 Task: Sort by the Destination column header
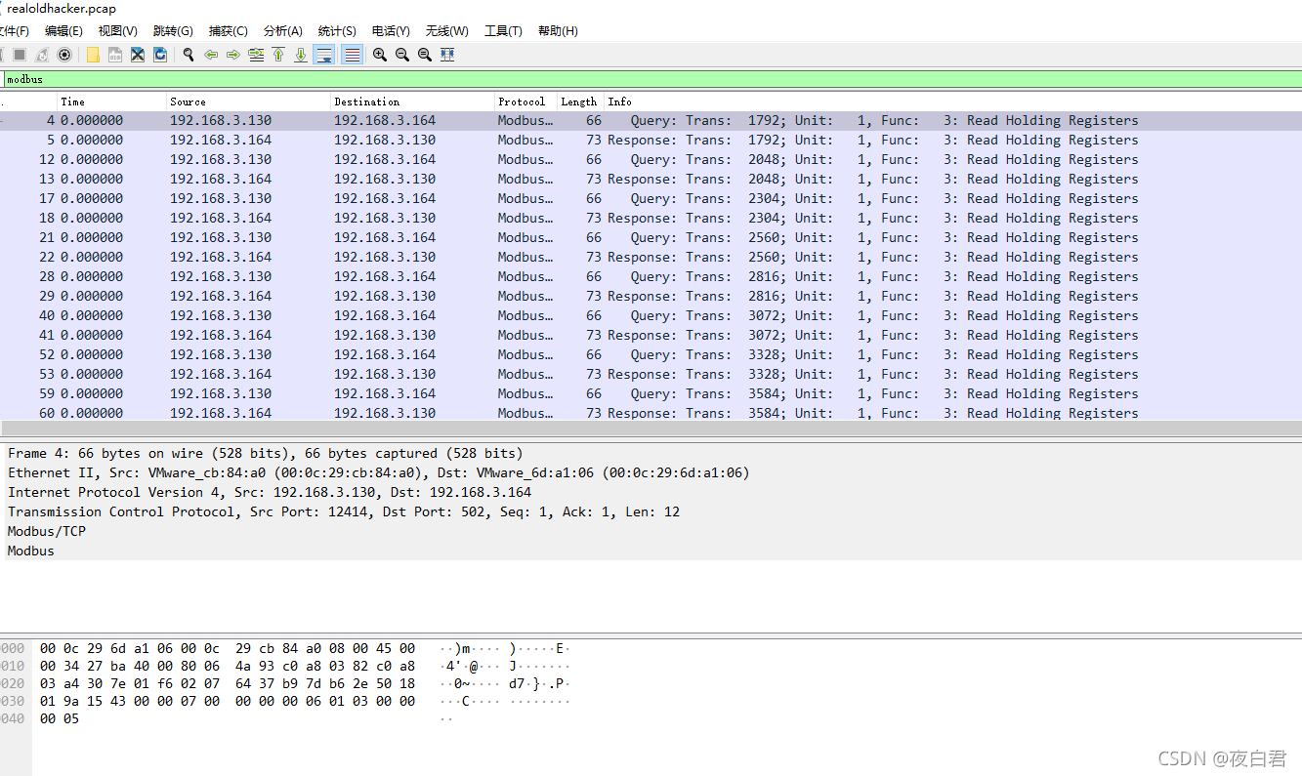(x=412, y=102)
